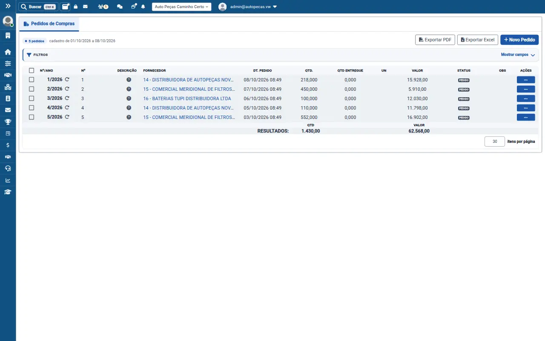Screen dimensions: 545x341
Task: Open the contact badge icon in sidebar
Action: [8, 98]
